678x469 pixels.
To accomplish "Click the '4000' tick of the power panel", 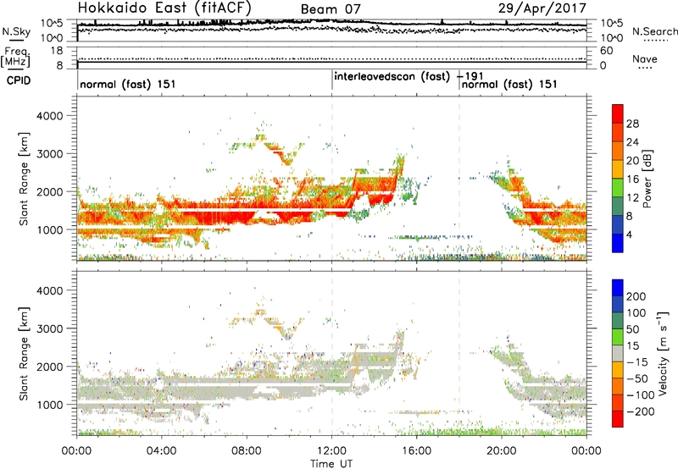I will pyautogui.click(x=50, y=116).
